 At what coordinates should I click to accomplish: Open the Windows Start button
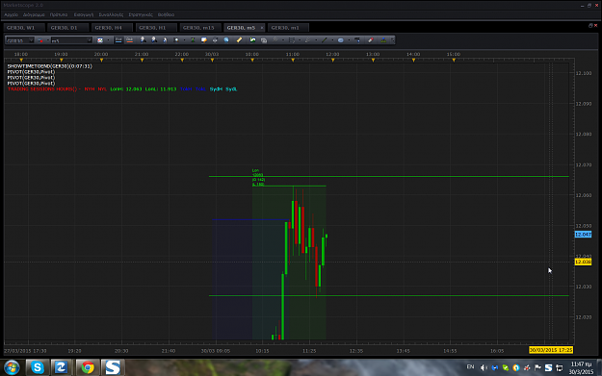coord(12,367)
